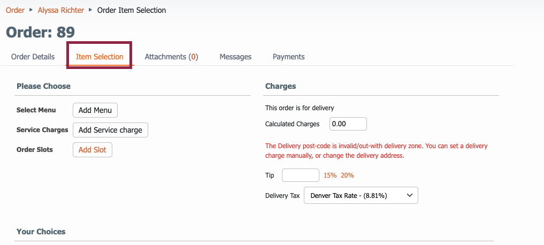The width and height of the screenshot is (544, 245).
Task: Focus the Tip amount field
Action: tap(301, 175)
